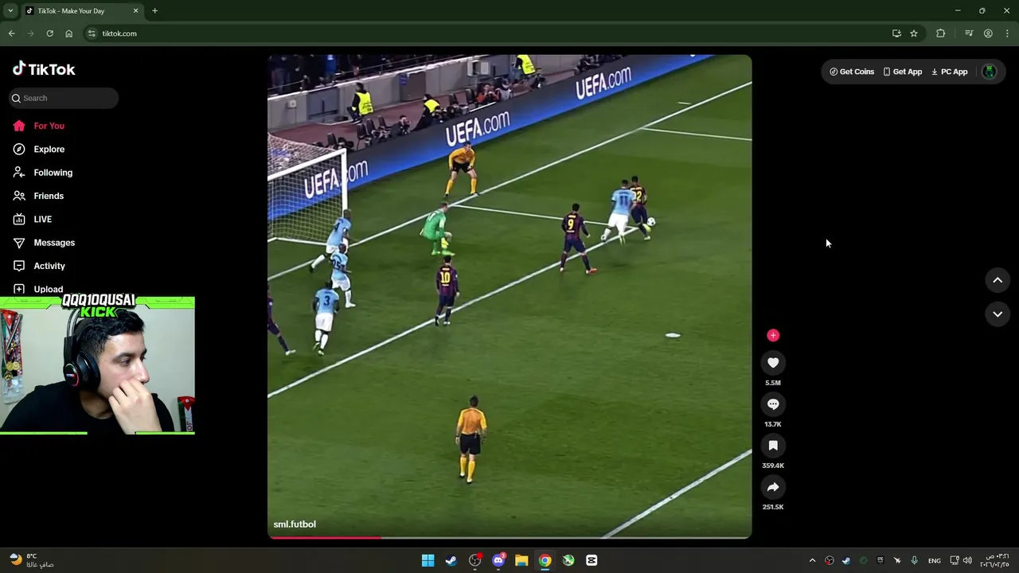Open Chrome from the taskbar
Viewport: 1019px width, 573px height.
(545, 560)
